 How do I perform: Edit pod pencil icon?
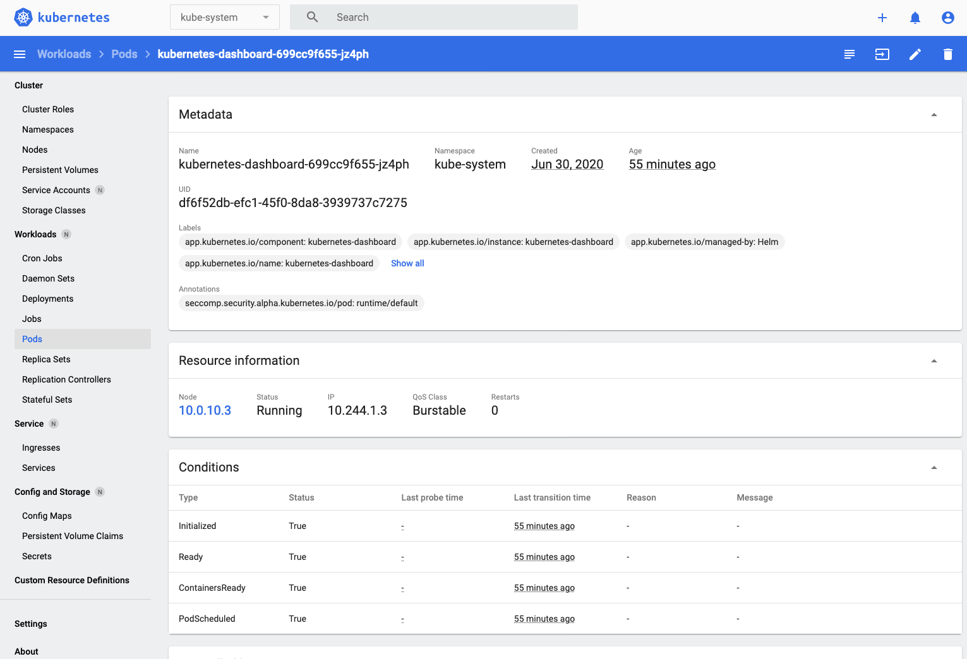915,54
